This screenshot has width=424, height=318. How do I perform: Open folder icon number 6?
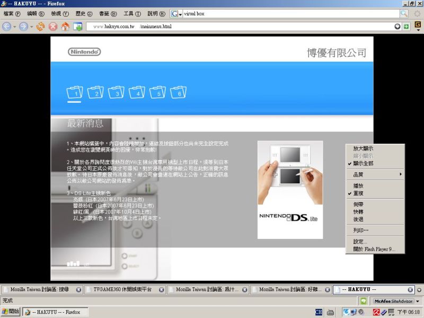click(x=178, y=92)
